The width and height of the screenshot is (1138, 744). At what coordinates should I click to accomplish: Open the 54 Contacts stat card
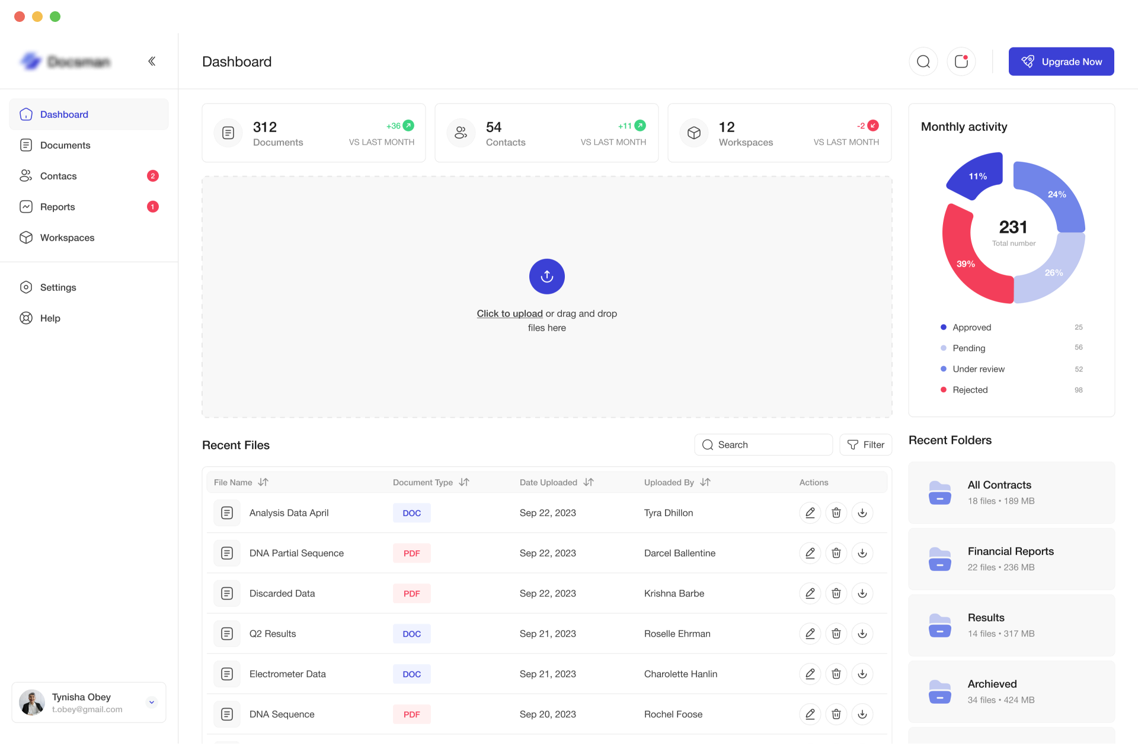pyautogui.click(x=546, y=133)
